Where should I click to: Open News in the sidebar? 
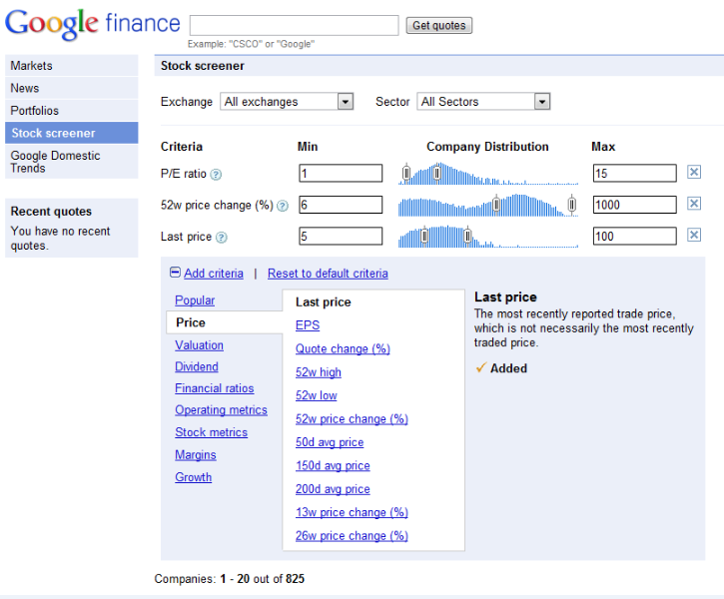pyautogui.click(x=72, y=88)
